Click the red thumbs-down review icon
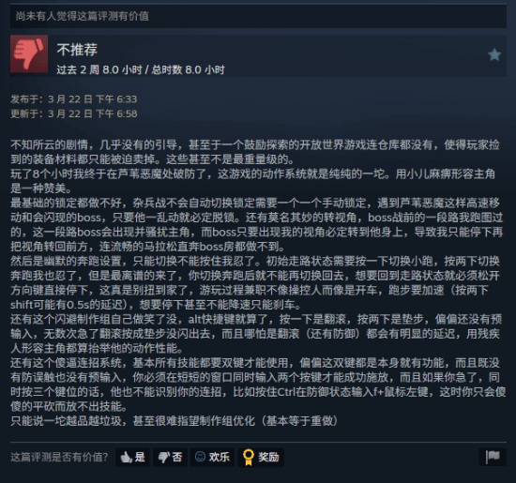Viewport: 516px width, 483px height. 29,54
